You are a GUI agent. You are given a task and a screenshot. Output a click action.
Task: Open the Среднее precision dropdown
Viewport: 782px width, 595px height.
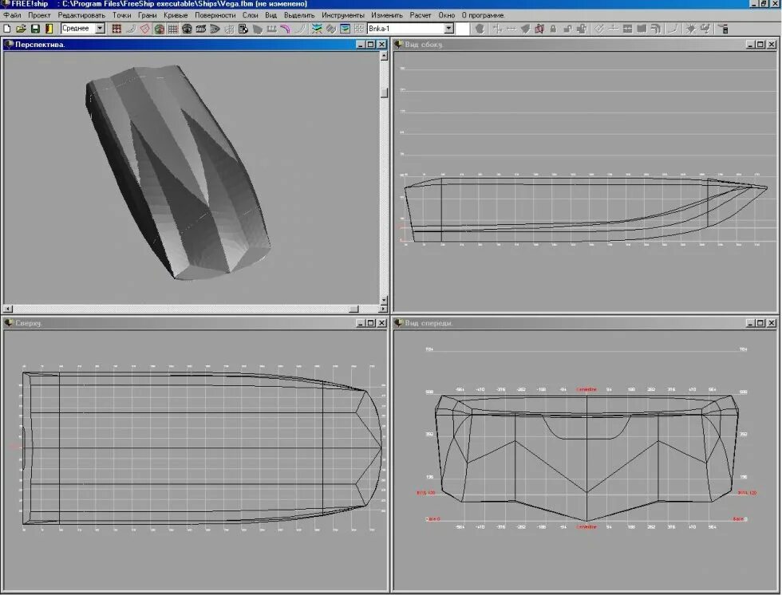coord(100,29)
